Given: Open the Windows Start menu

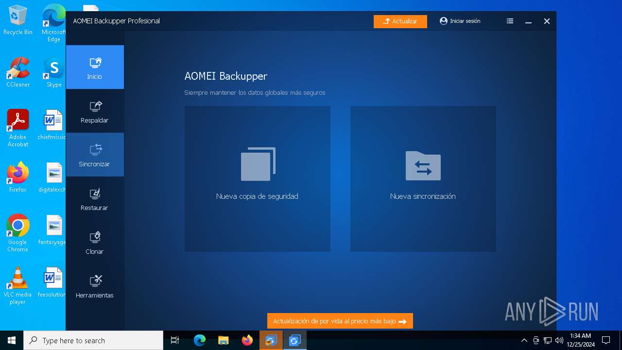Looking at the screenshot, I should click(12, 340).
